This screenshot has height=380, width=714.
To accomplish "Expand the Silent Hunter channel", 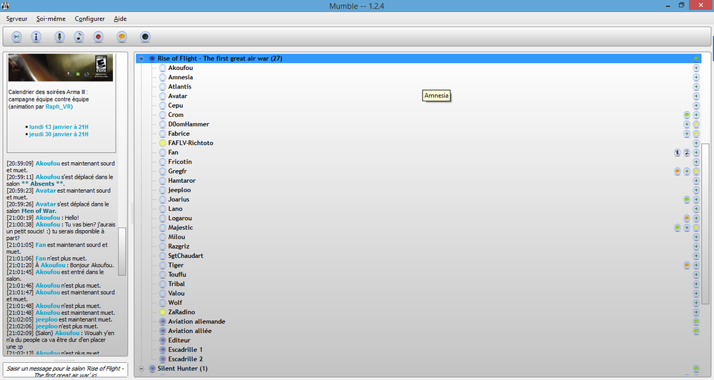I will [141, 369].
